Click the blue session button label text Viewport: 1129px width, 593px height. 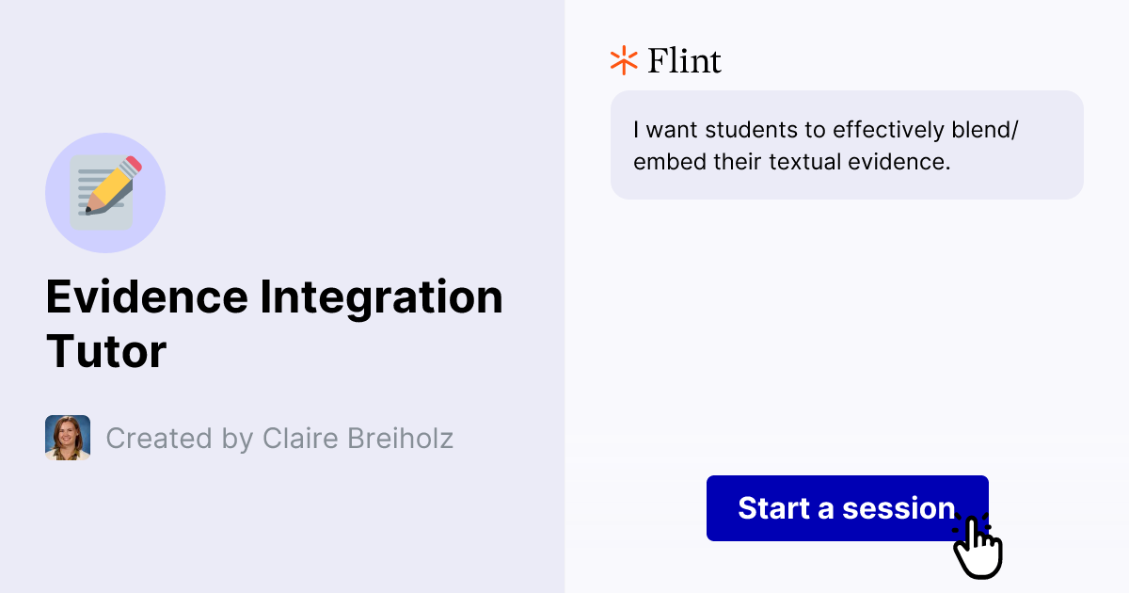[845, 508]
